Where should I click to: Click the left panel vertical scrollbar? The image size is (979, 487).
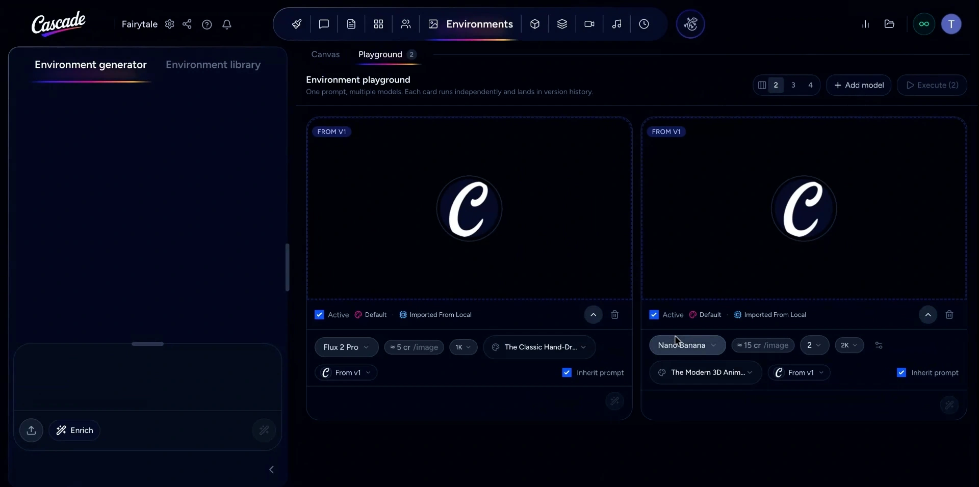coord(287,267)
